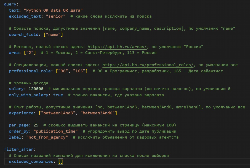Viewport: 250px width, 168px height.
Task: Click the "publication_time" string value
Action: pos(56,131)
